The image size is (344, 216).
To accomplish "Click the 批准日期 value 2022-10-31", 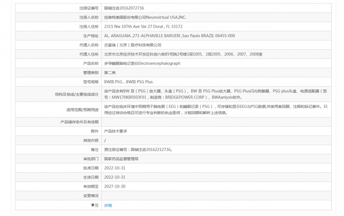I will coord(115,168).
